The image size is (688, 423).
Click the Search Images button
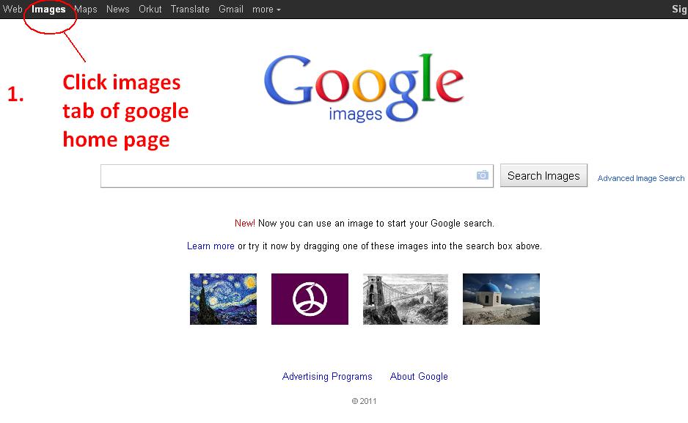tap(544, 175)
